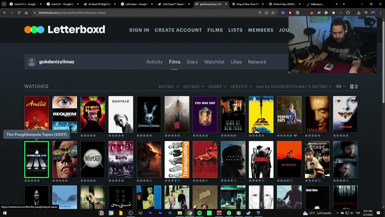Open the Sort by rating dropdown
This screenshot has height=217, width=385.
(x=294, y=86)
